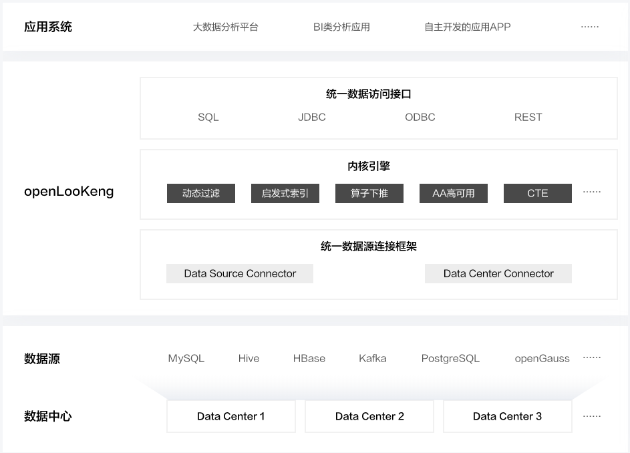Screen dimensions: 630x453
Task: Select the AA高可用 box
Action: point(454,193)
